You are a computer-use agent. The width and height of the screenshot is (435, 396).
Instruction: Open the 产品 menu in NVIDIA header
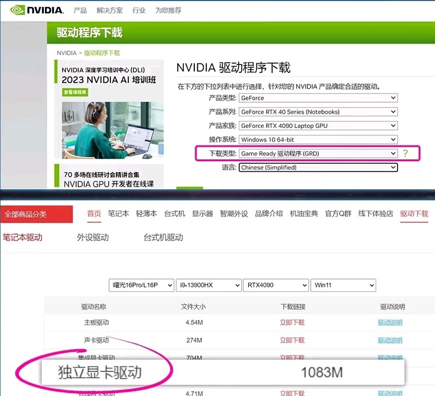pyautogui.click(x=80, y=11)
